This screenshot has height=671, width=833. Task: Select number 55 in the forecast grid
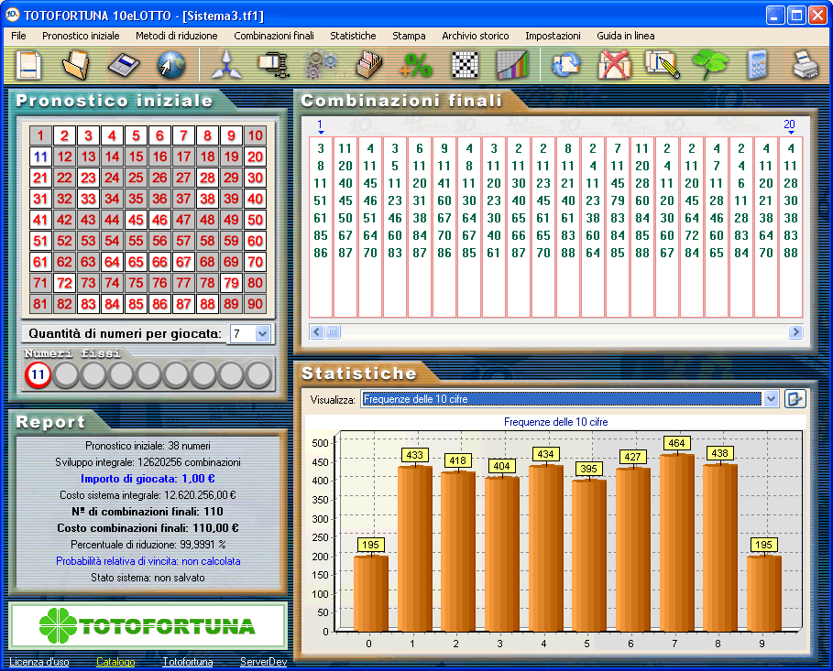(x=136, y=241)
